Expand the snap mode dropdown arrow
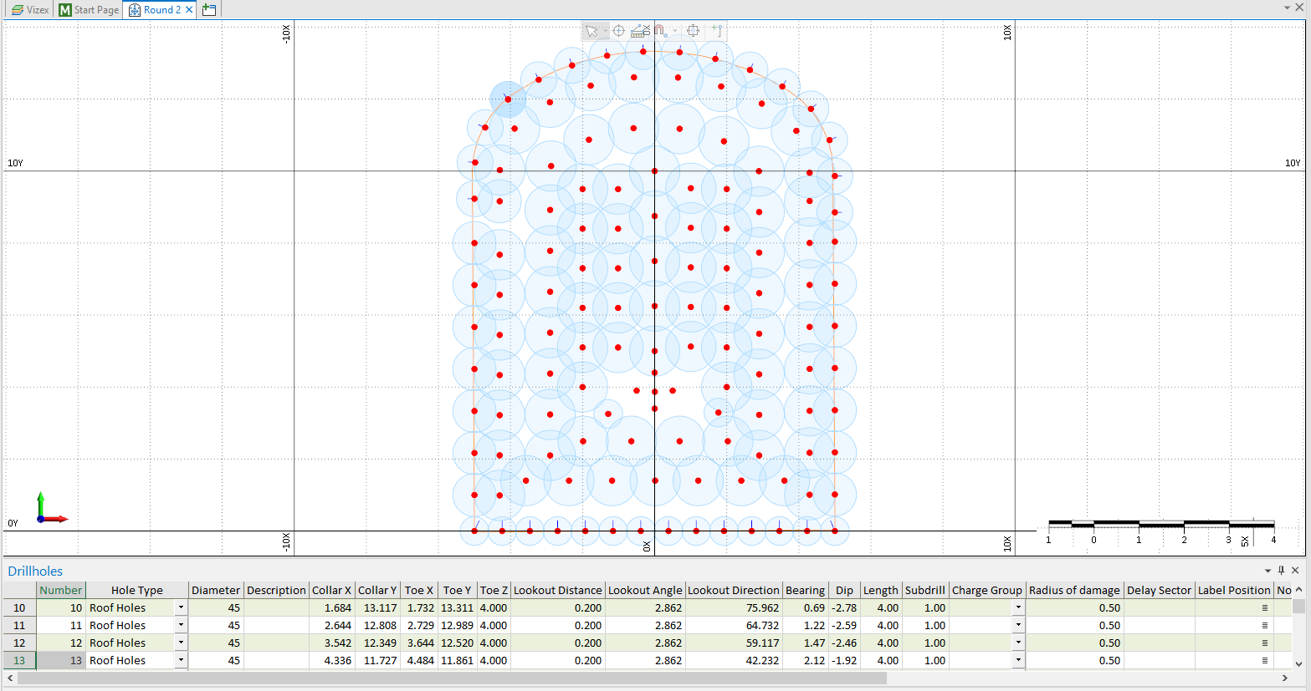Screen dimensions: 1311x691 674,31
